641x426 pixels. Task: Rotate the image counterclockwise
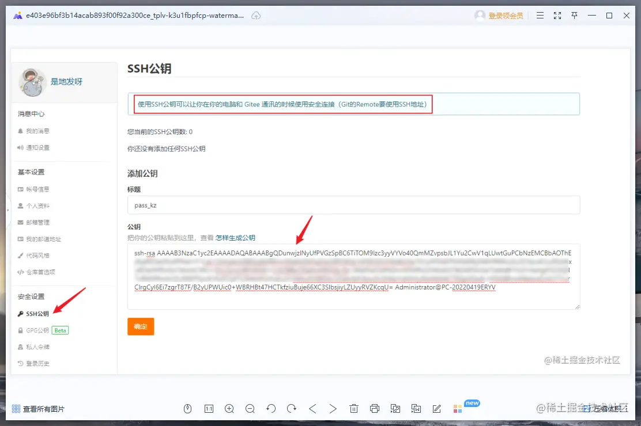pos(271,408)
